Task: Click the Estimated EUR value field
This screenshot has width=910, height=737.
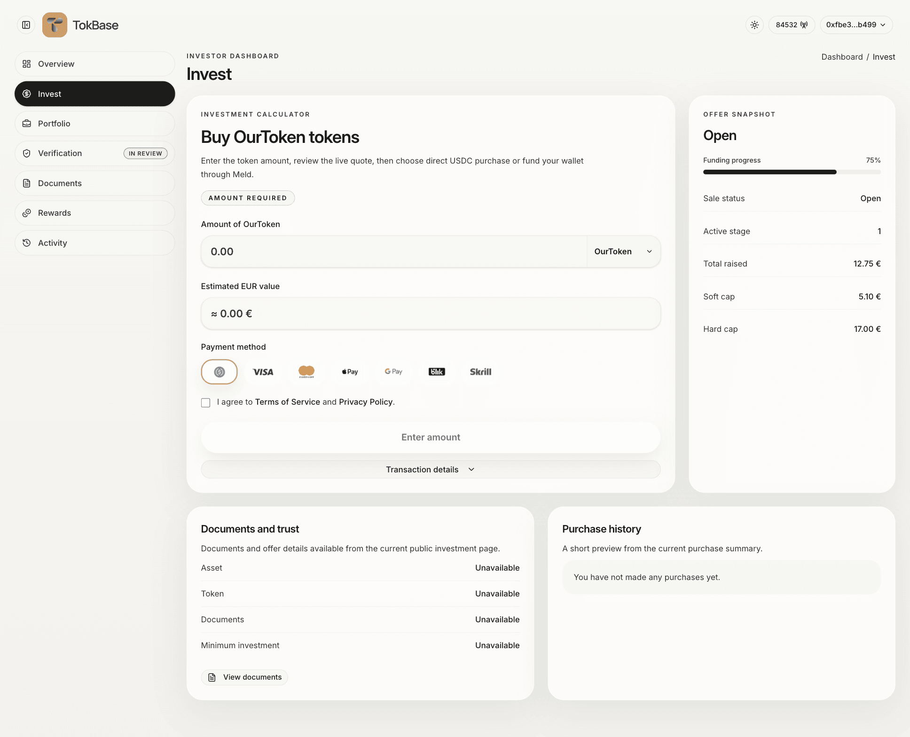Action: point(431,314)
